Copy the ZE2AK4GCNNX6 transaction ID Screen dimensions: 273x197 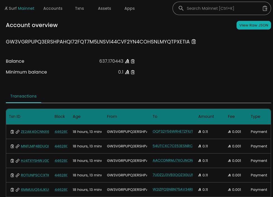pyautogui.click(x=12, y=132)
